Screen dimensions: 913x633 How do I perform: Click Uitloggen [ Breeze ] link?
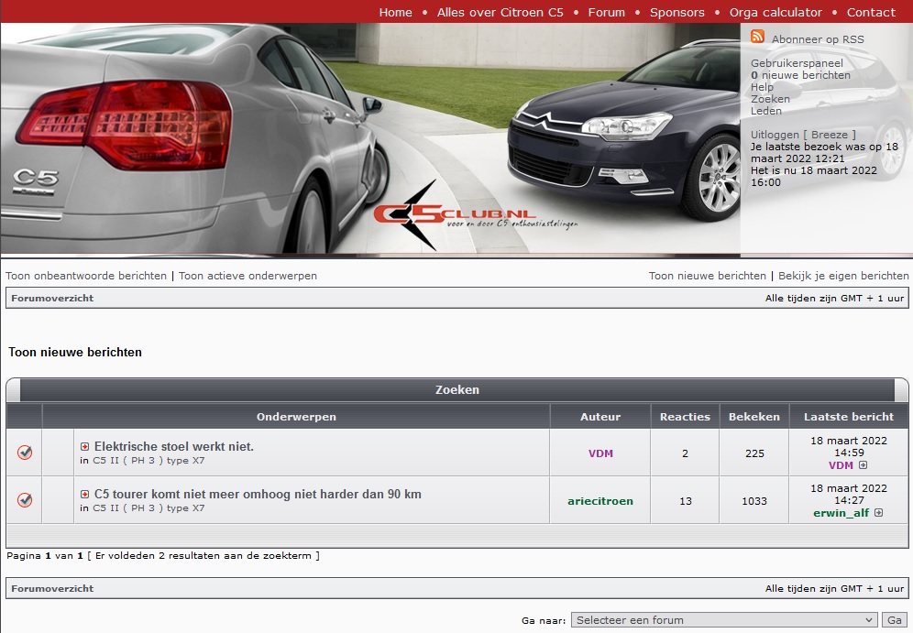click(803, 135)
